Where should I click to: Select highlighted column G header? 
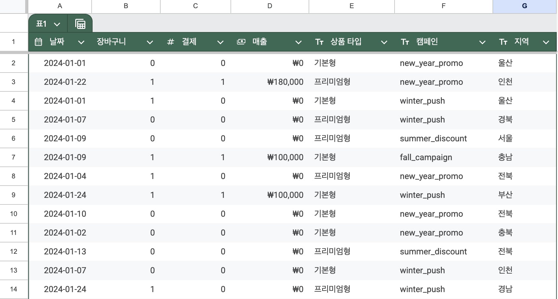coord(525,6)
